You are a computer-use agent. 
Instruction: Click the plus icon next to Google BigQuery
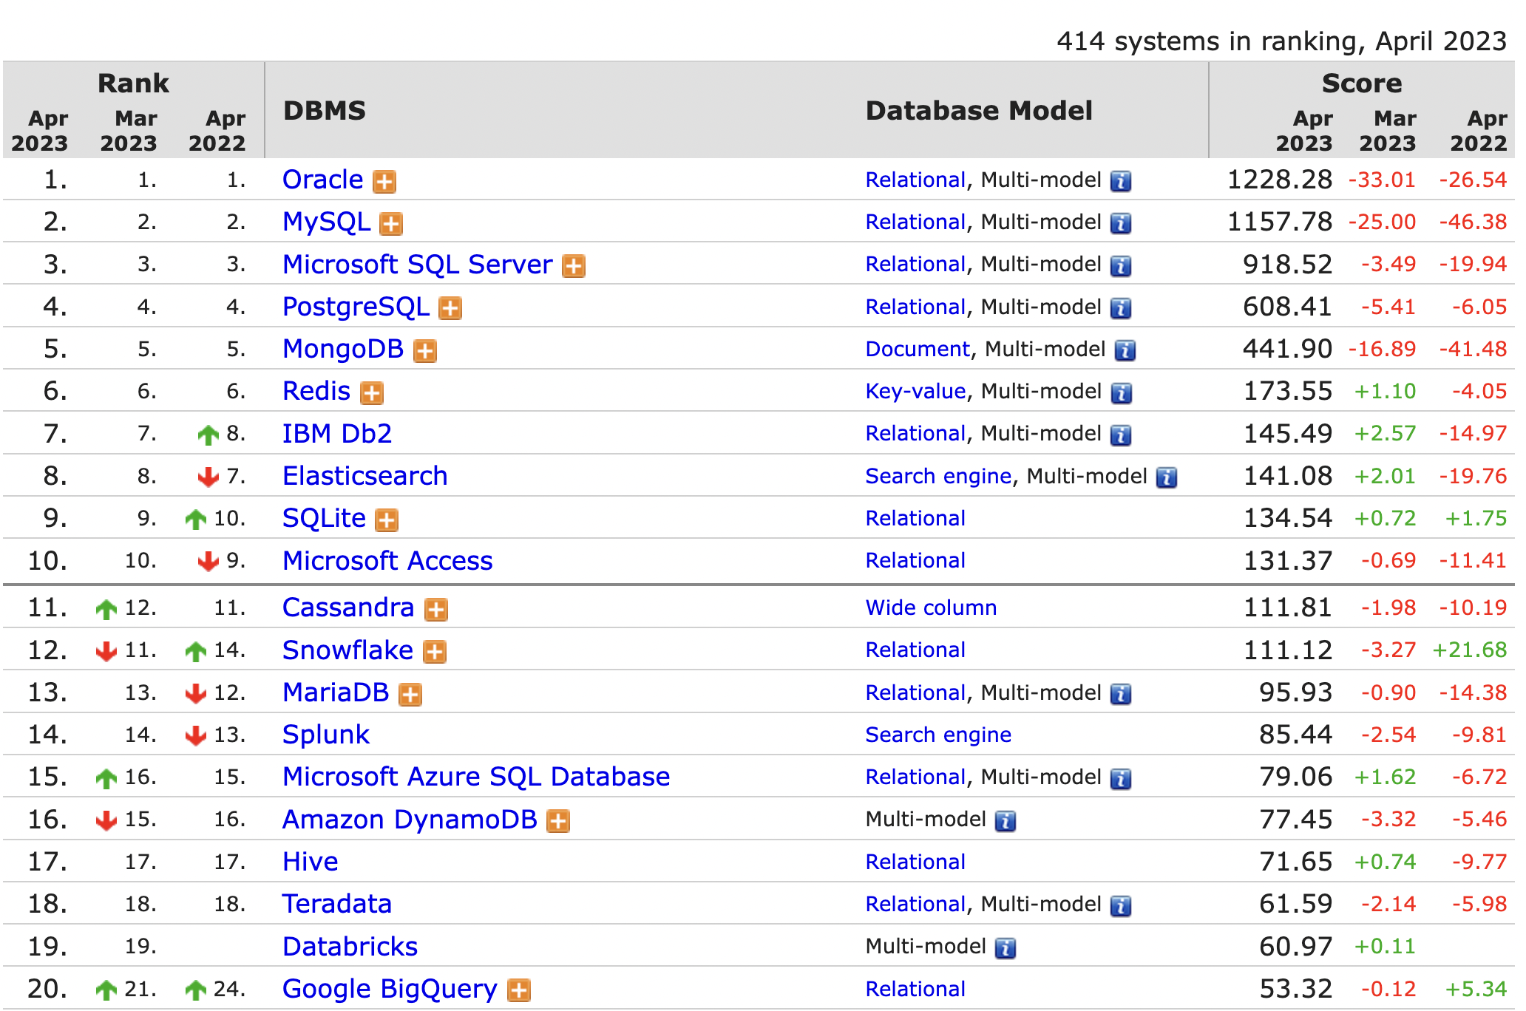pos(518,990)
